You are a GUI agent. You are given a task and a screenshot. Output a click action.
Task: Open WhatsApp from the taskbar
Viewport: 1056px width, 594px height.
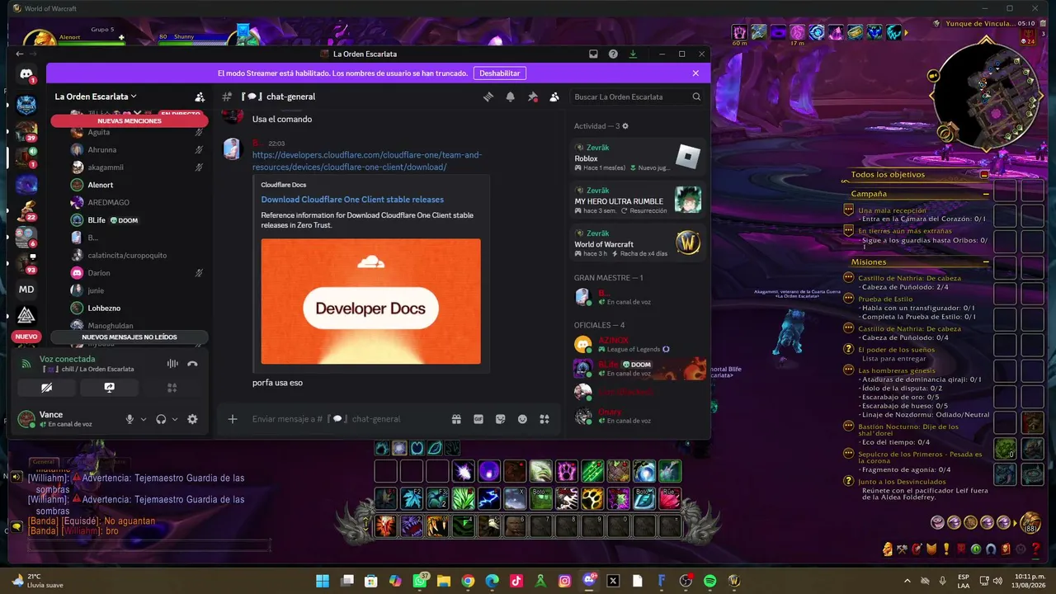[x=420, y=581]
